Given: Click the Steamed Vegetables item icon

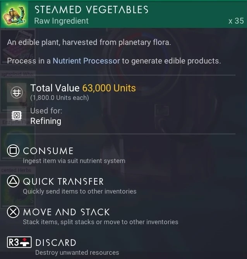Looking at the screenshot, I should point(14,14).
